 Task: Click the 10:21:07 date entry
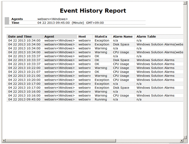24,72
